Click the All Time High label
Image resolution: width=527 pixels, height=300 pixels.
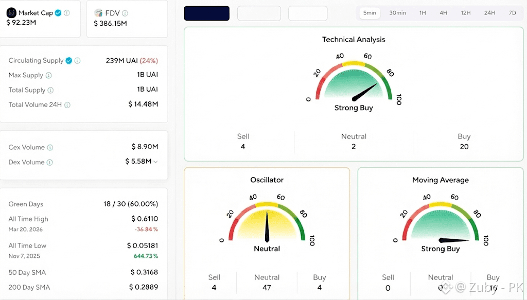(x=28, y=219)
